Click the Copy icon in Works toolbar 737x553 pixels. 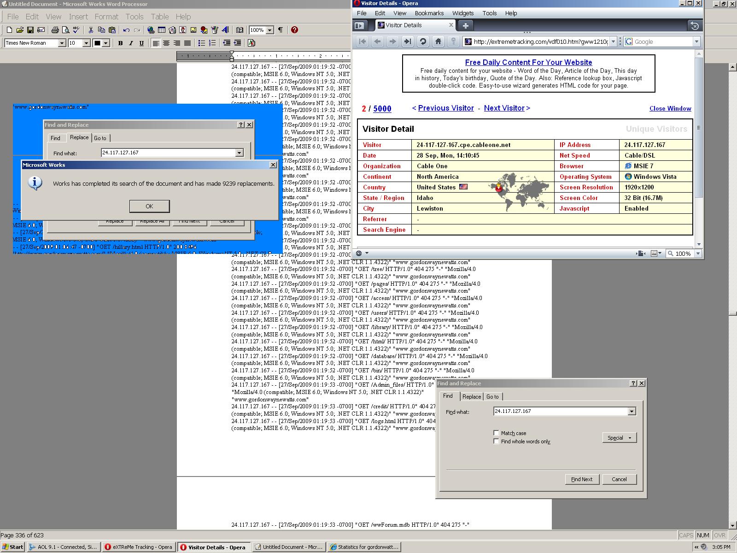pos(101,30)
